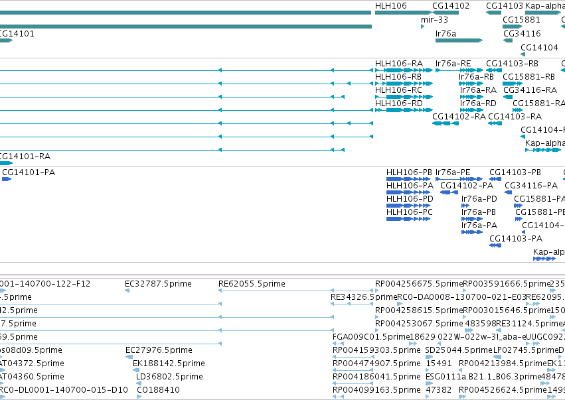Click the Ir76a-PD protein label
565x400 pixels.
[x=479, y=199]
